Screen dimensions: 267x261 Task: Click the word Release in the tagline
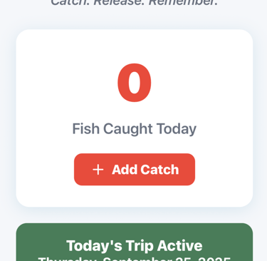point(120,2)
